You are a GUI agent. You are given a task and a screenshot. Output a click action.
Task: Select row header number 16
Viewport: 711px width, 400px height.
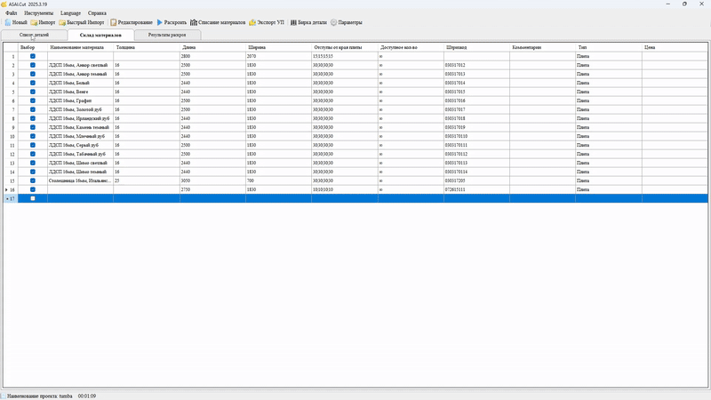click(11, 189)
